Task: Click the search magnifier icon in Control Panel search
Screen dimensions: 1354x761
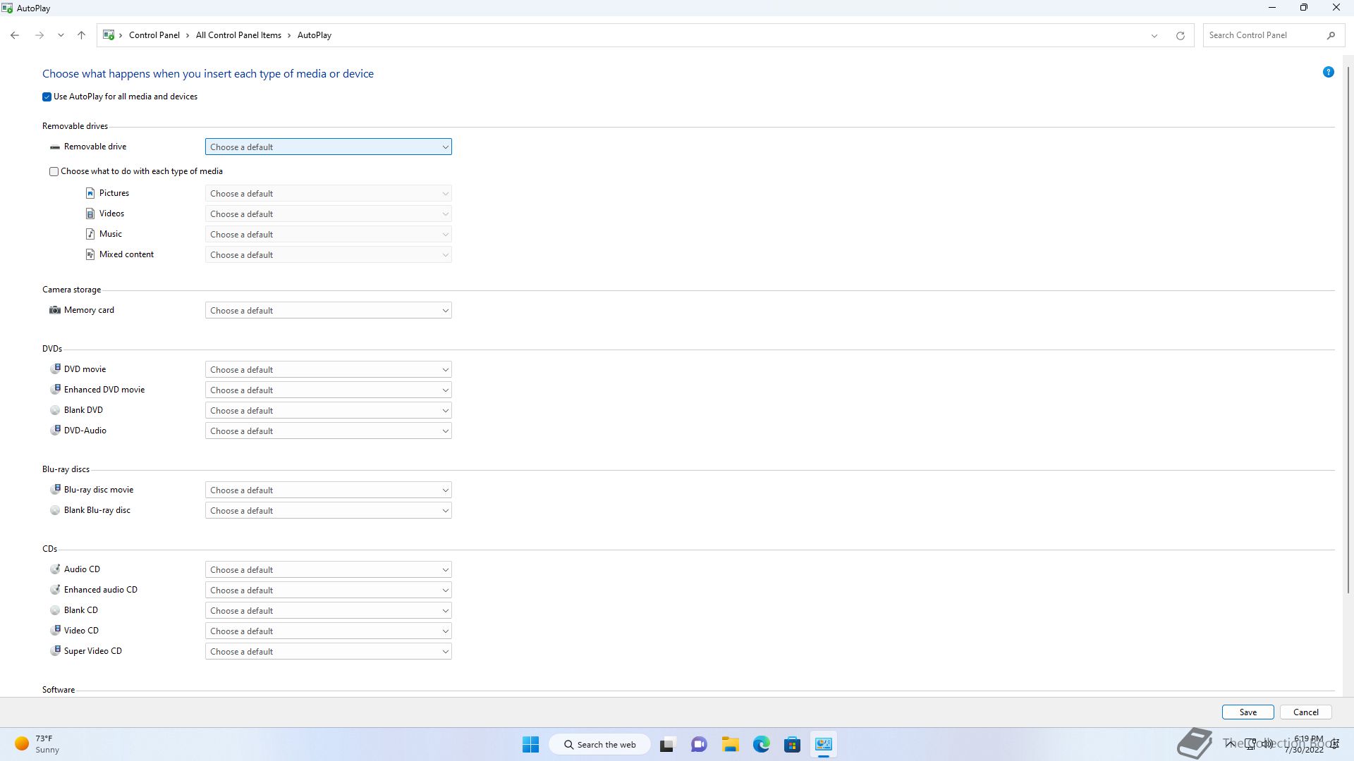Action: (x=1331, y=35)
